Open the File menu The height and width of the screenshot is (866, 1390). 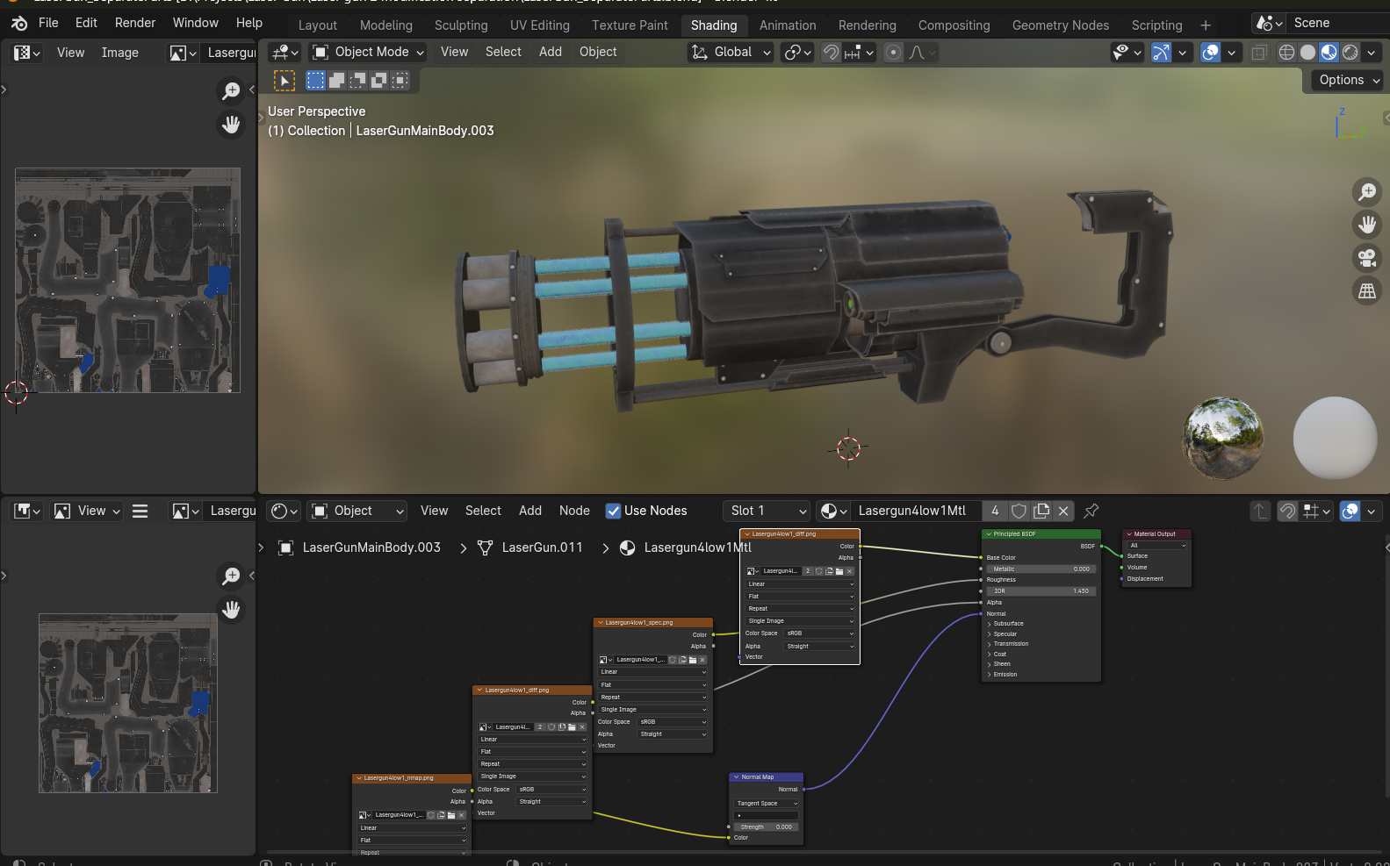coord(48,23)
